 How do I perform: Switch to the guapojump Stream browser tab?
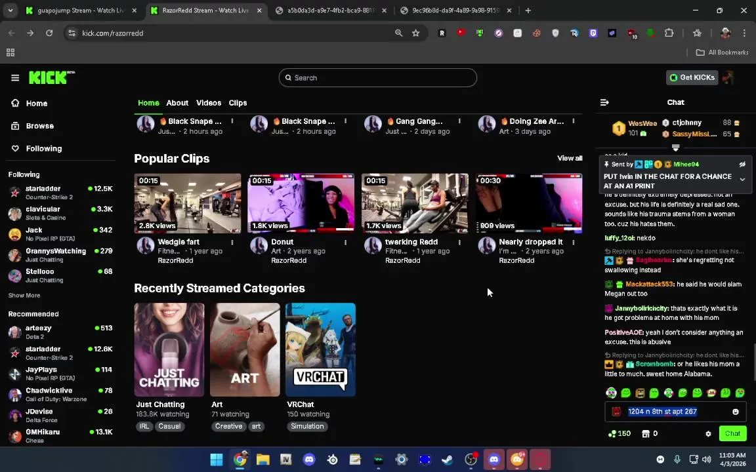pos(81,10)
